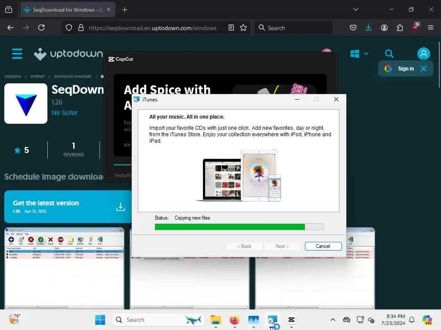Viewport: 441px width, 330px height.
Task: Click the CapCut logo in installer window
Action: coord(121,59)
